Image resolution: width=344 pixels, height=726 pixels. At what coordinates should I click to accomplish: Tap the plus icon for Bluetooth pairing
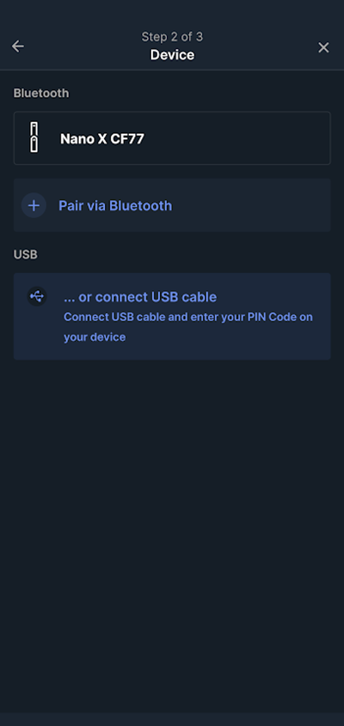(x=34, y=206)
